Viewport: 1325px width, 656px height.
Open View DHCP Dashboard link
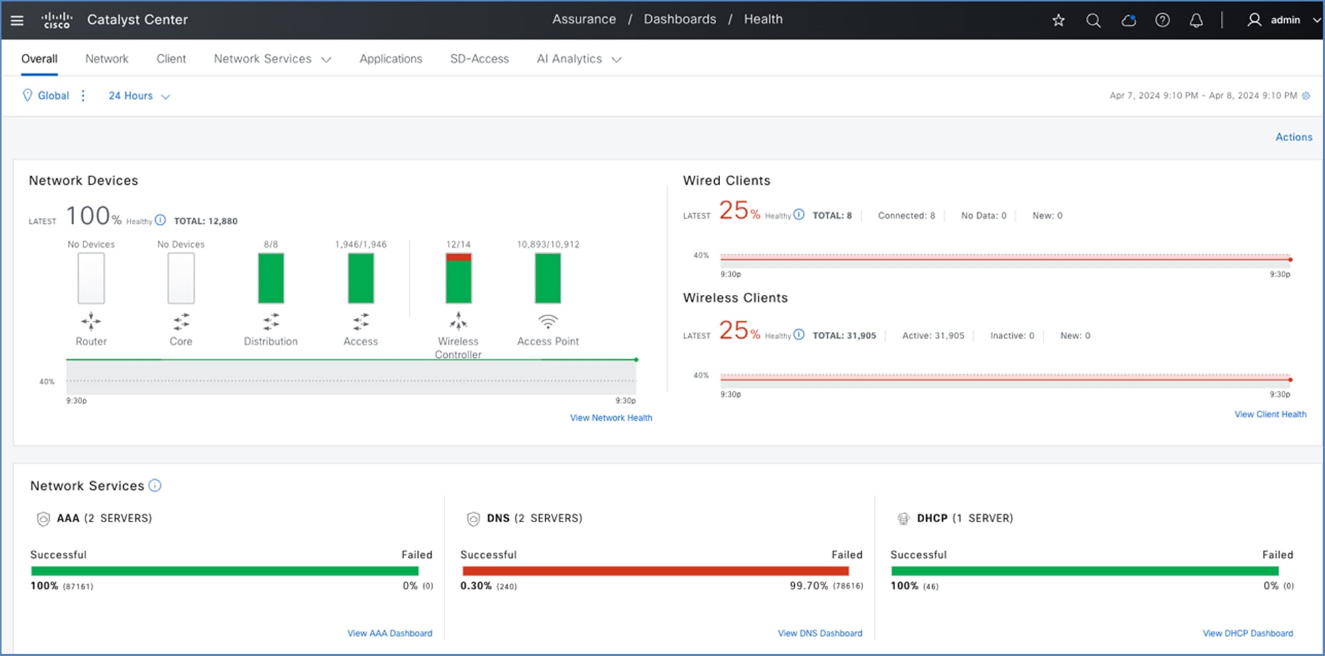(x=1248, y=633)
